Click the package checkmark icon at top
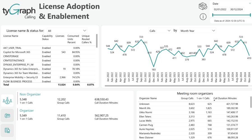The image size is (252, 140). click(203, 6)
